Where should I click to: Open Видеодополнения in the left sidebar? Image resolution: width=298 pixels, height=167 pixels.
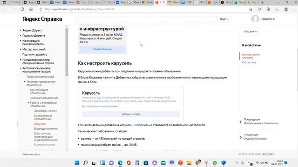point(46,128)
